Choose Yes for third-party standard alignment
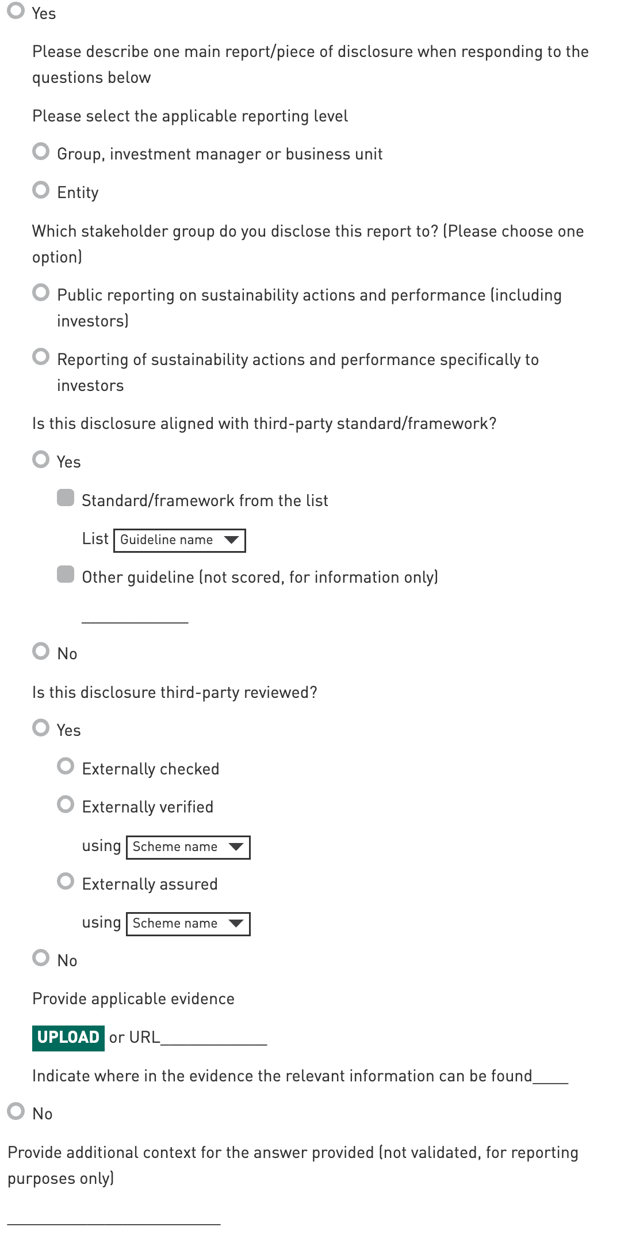 (41, 459)
